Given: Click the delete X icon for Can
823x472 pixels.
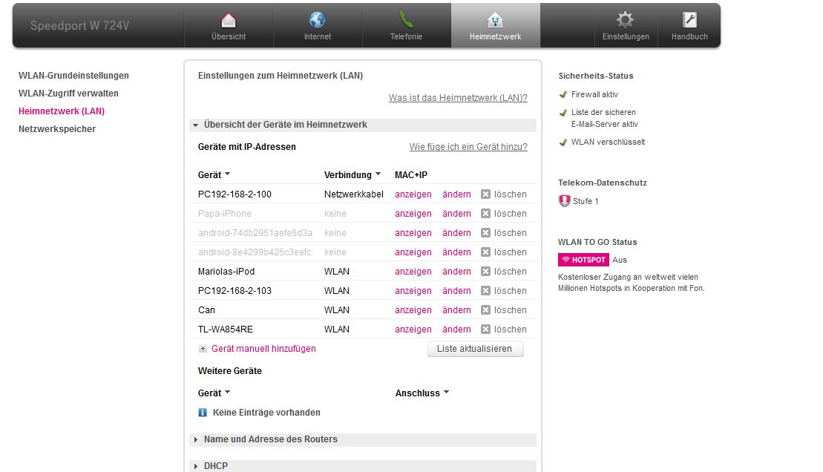Looking at the screenshot, I should [485, 309].
